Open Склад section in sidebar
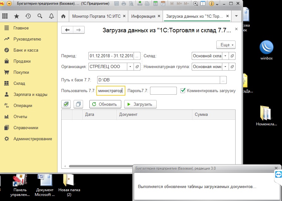This screenshot has width=282, height=201. point(29,83)
